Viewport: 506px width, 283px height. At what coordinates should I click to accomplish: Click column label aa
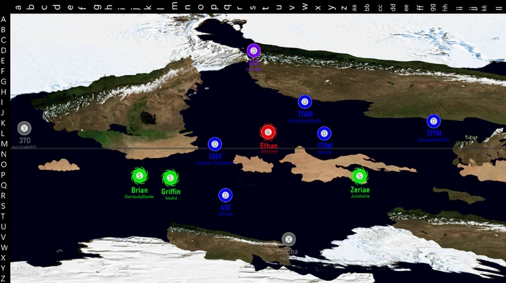(x=355, y=8)
